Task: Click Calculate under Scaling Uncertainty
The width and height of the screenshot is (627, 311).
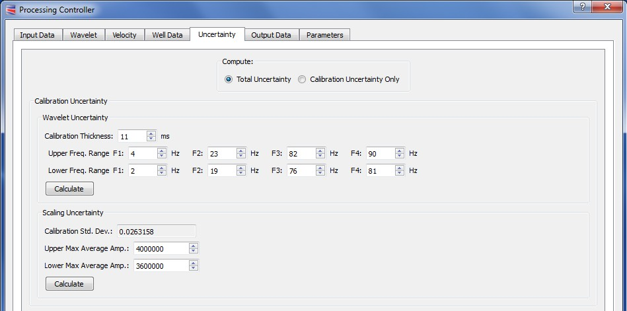Action: (69, 284)
